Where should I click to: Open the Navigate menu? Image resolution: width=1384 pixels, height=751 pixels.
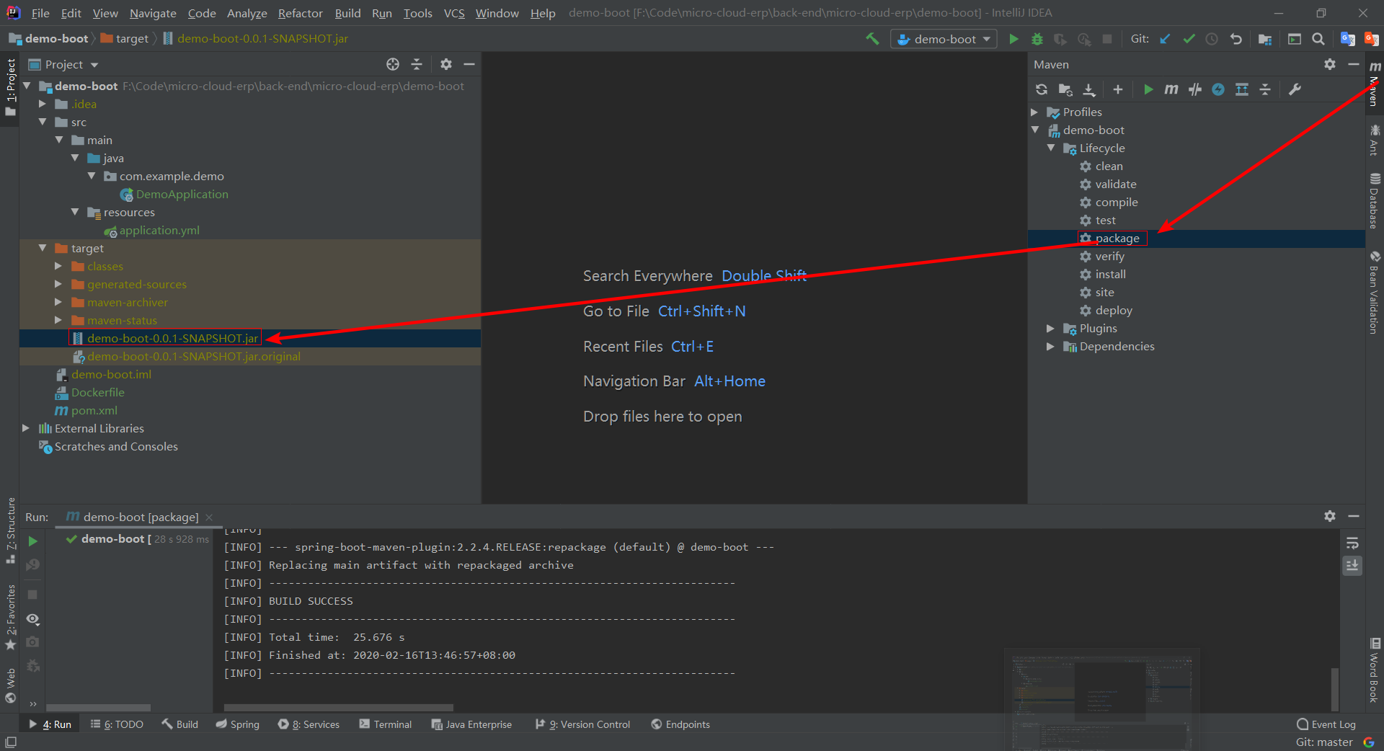(x=153, y=13)
